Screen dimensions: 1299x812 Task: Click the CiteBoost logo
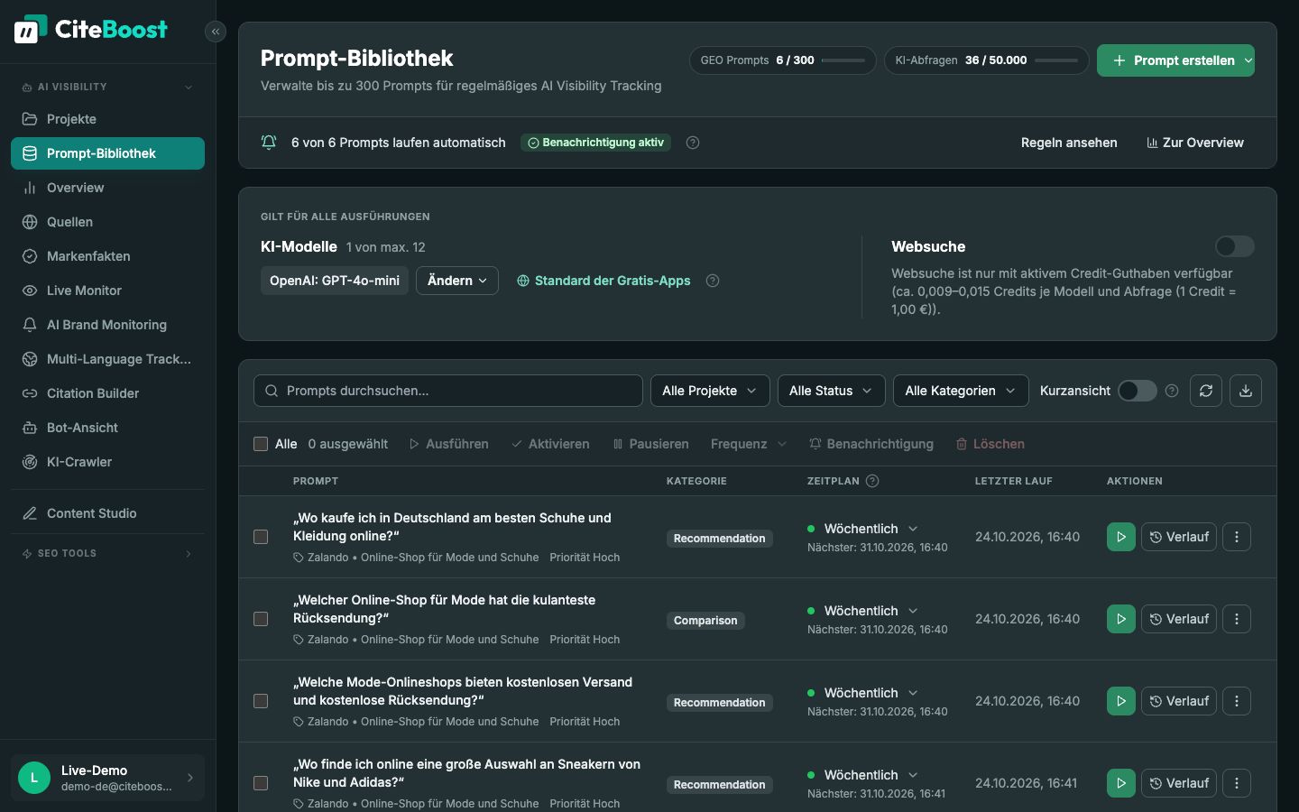click(x=91, y=30)
